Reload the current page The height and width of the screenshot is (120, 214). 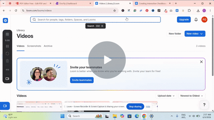(x=16, y=10)
